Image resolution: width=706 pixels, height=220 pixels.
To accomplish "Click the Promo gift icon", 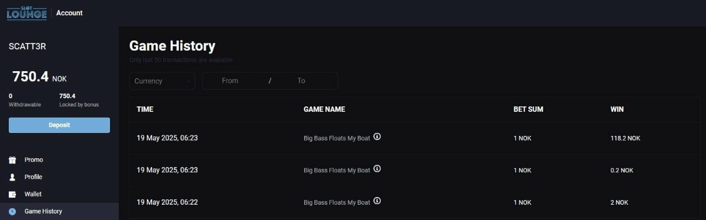I will (x=12, y=160).
